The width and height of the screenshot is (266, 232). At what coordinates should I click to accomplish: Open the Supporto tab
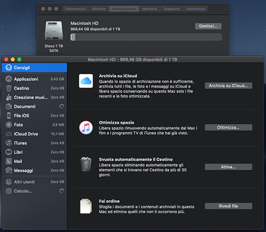pyautogui.click(x=172, y=9)
